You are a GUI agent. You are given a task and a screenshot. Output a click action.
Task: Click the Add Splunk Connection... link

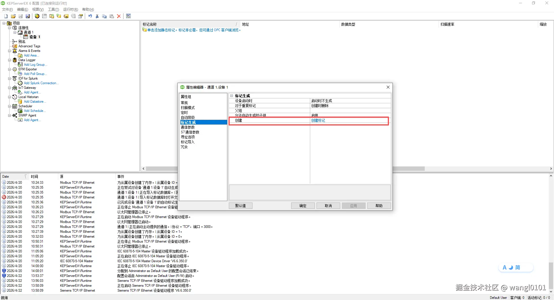[41, 83]
